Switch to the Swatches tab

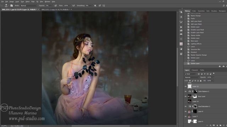201,11
